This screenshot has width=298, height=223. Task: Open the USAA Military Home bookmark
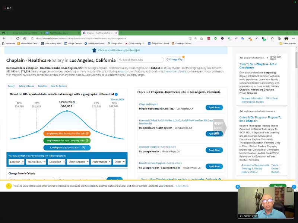point(52,43)
